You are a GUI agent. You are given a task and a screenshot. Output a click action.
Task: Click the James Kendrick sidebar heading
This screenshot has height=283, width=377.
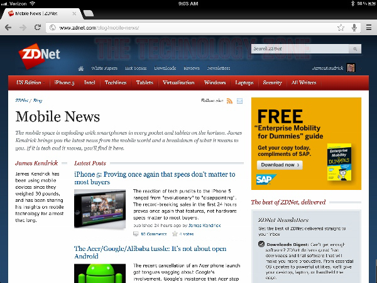pyautogui.click(x=36, y=164)
